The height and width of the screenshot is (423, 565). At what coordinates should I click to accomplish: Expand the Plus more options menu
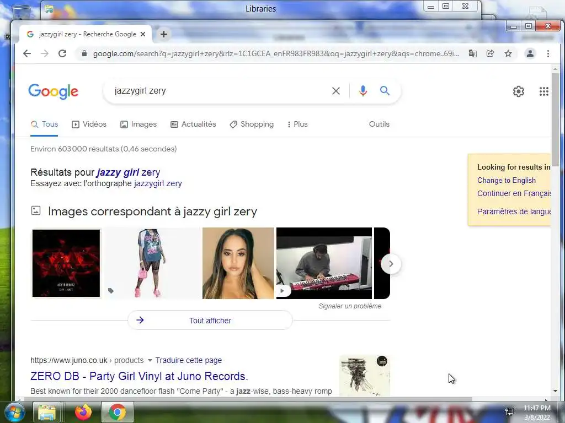pos(297,124)
